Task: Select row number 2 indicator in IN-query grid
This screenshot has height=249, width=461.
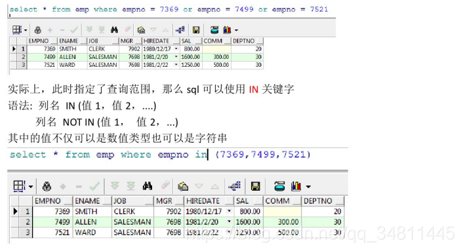Action: point(26,221)
